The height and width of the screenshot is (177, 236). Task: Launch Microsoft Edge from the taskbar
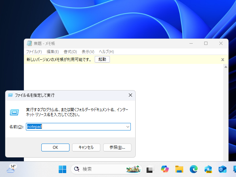pos(194,169)
